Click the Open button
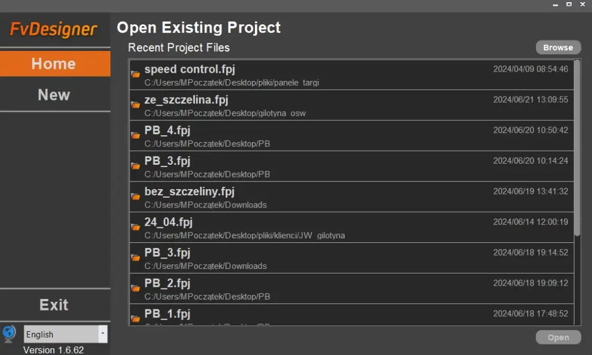The width and height of the screenshot is (592, 355). tap(558, 338)
